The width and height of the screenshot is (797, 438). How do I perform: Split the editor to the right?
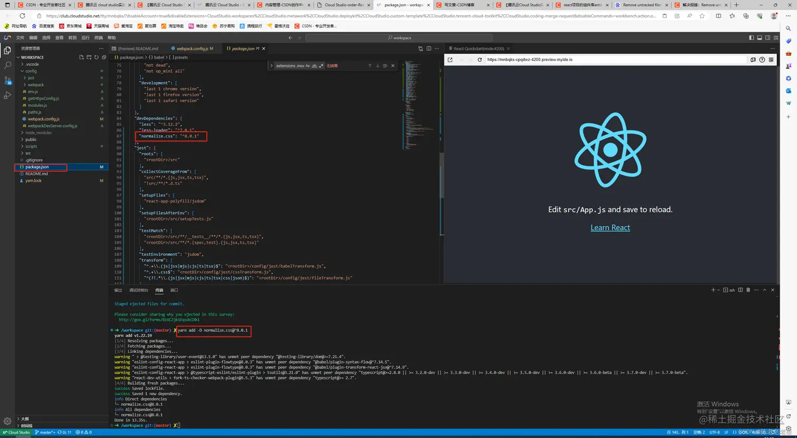coord(429,48)
